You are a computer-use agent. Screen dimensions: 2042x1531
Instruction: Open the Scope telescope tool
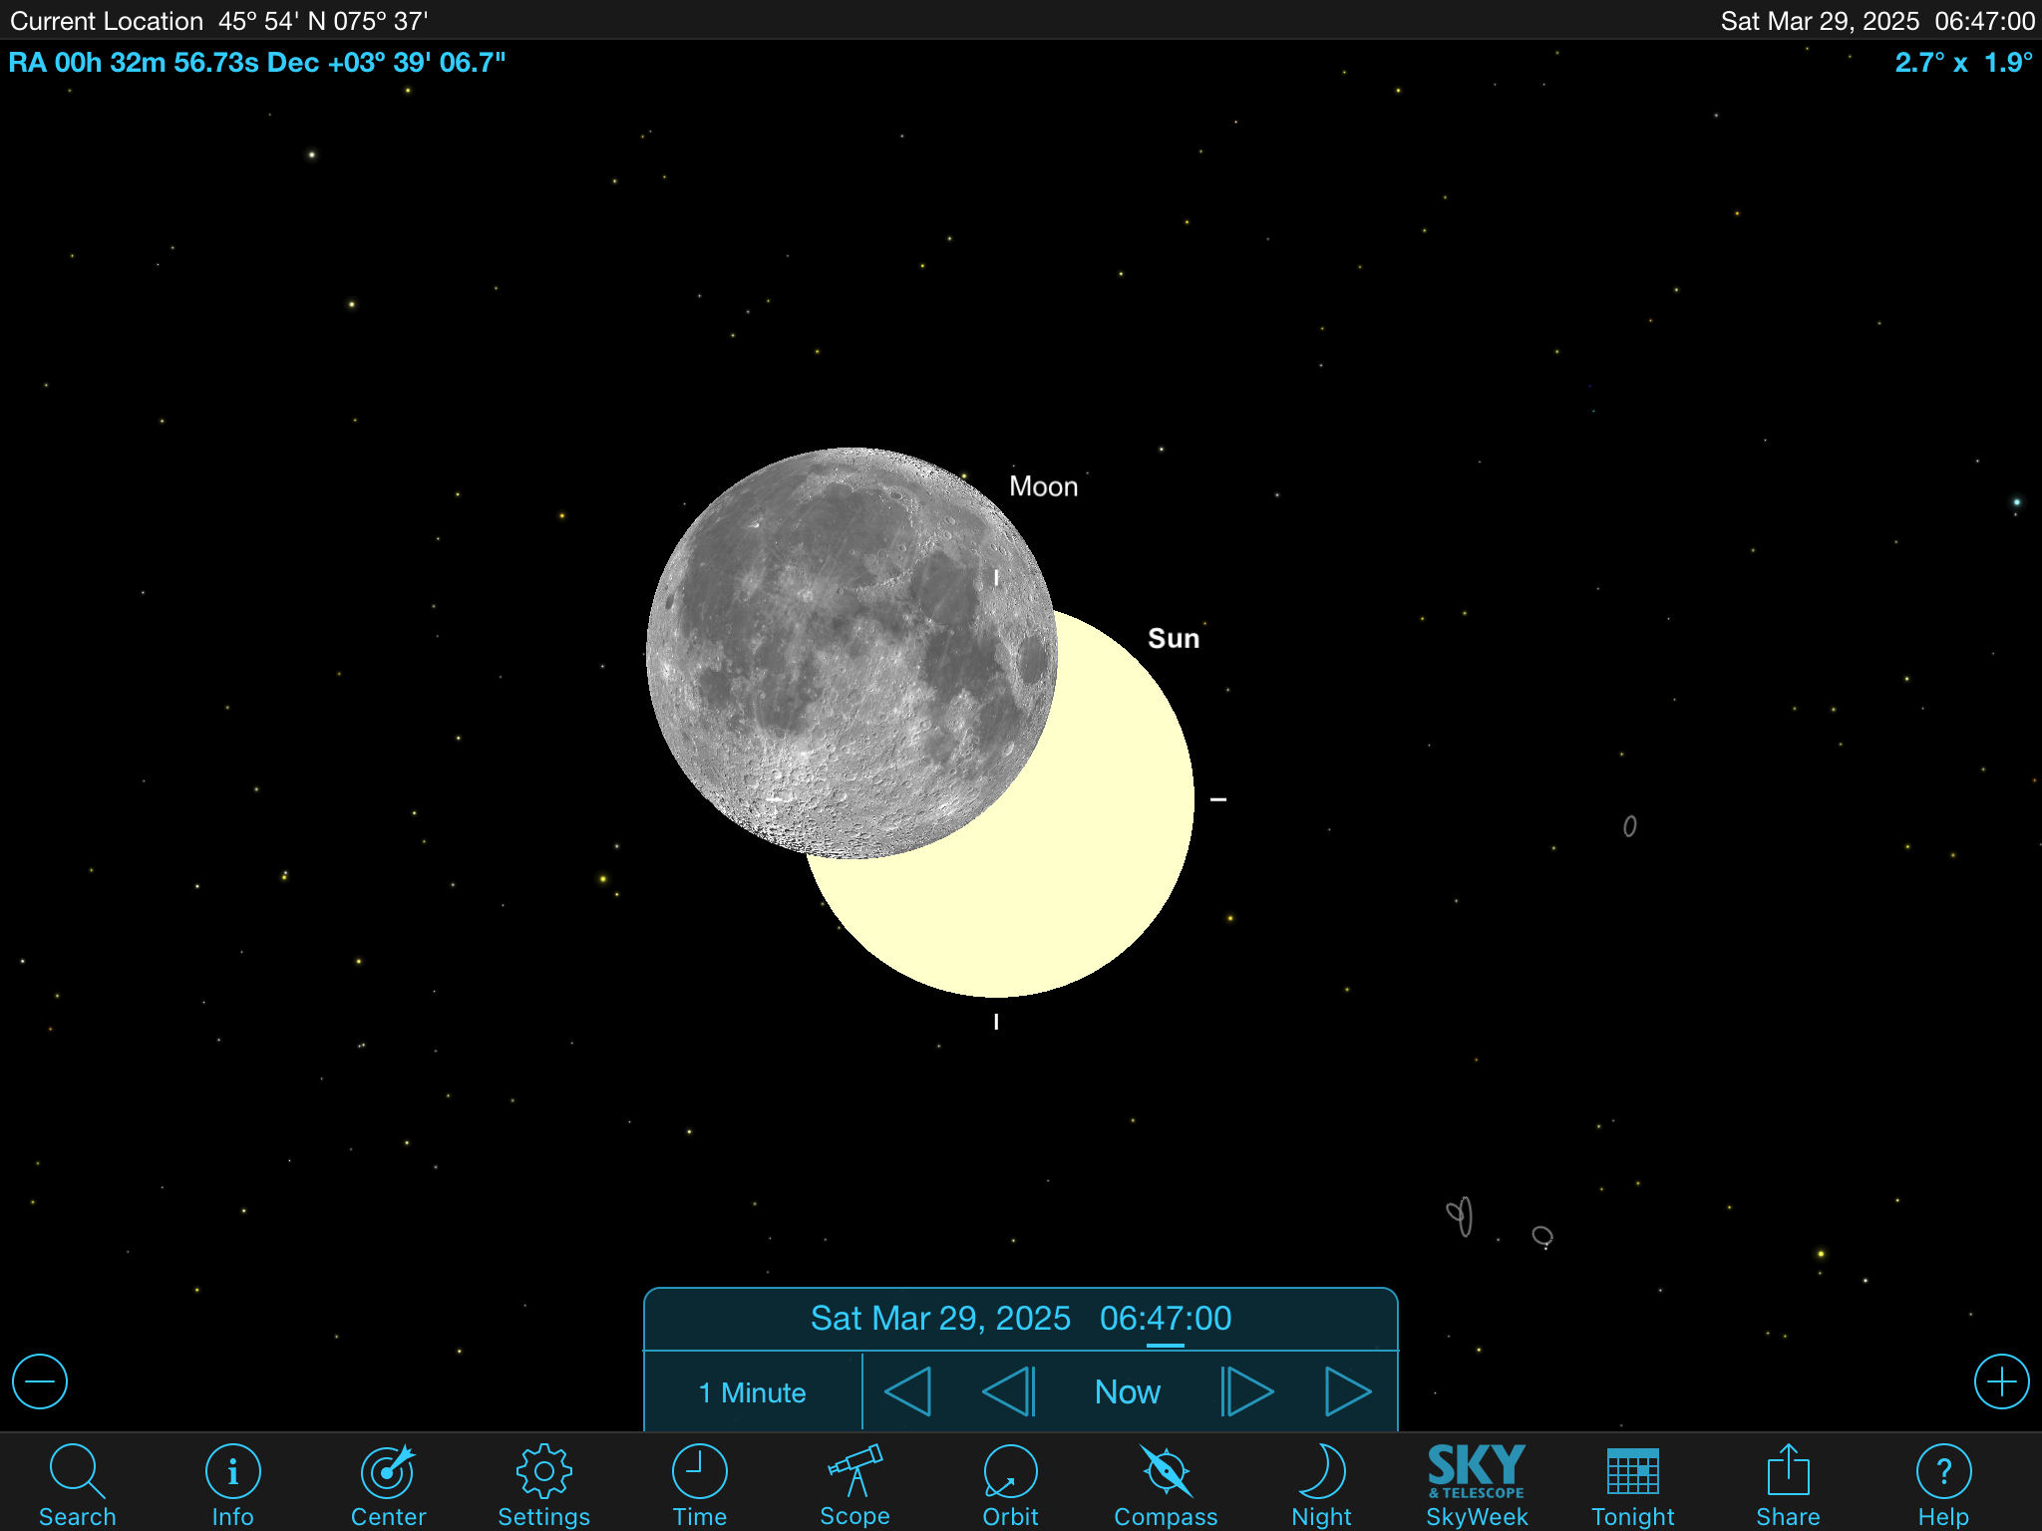854,1482
